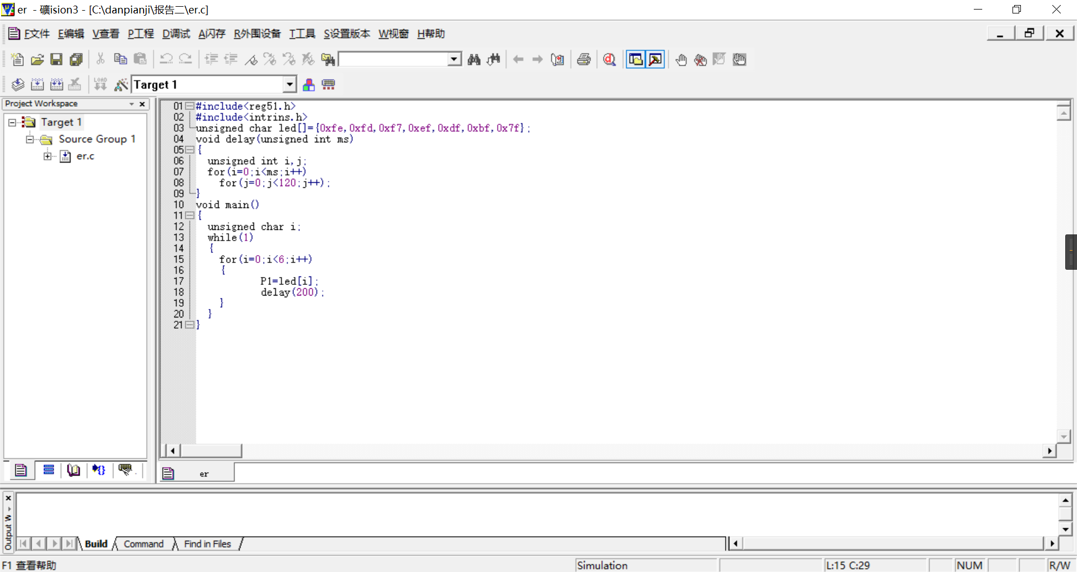Screen dimensions: 1077x572
Task: Start/Stop debug session icon
Action: click(x=610, y=59)
